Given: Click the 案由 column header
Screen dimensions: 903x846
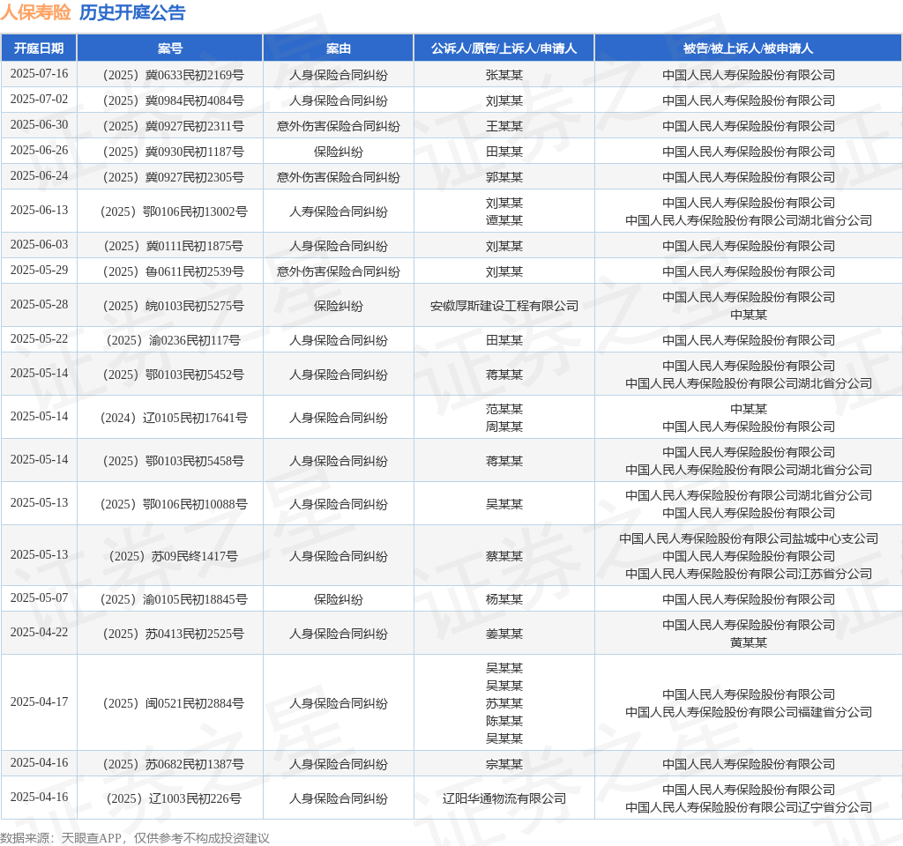Looking at the screenshot, I should 338,48.
